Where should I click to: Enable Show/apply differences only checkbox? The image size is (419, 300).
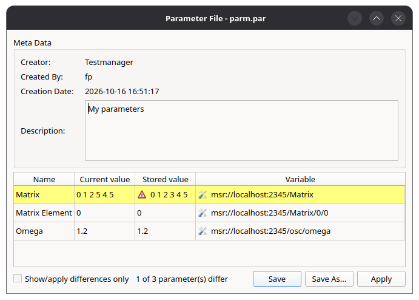(18, 278)
